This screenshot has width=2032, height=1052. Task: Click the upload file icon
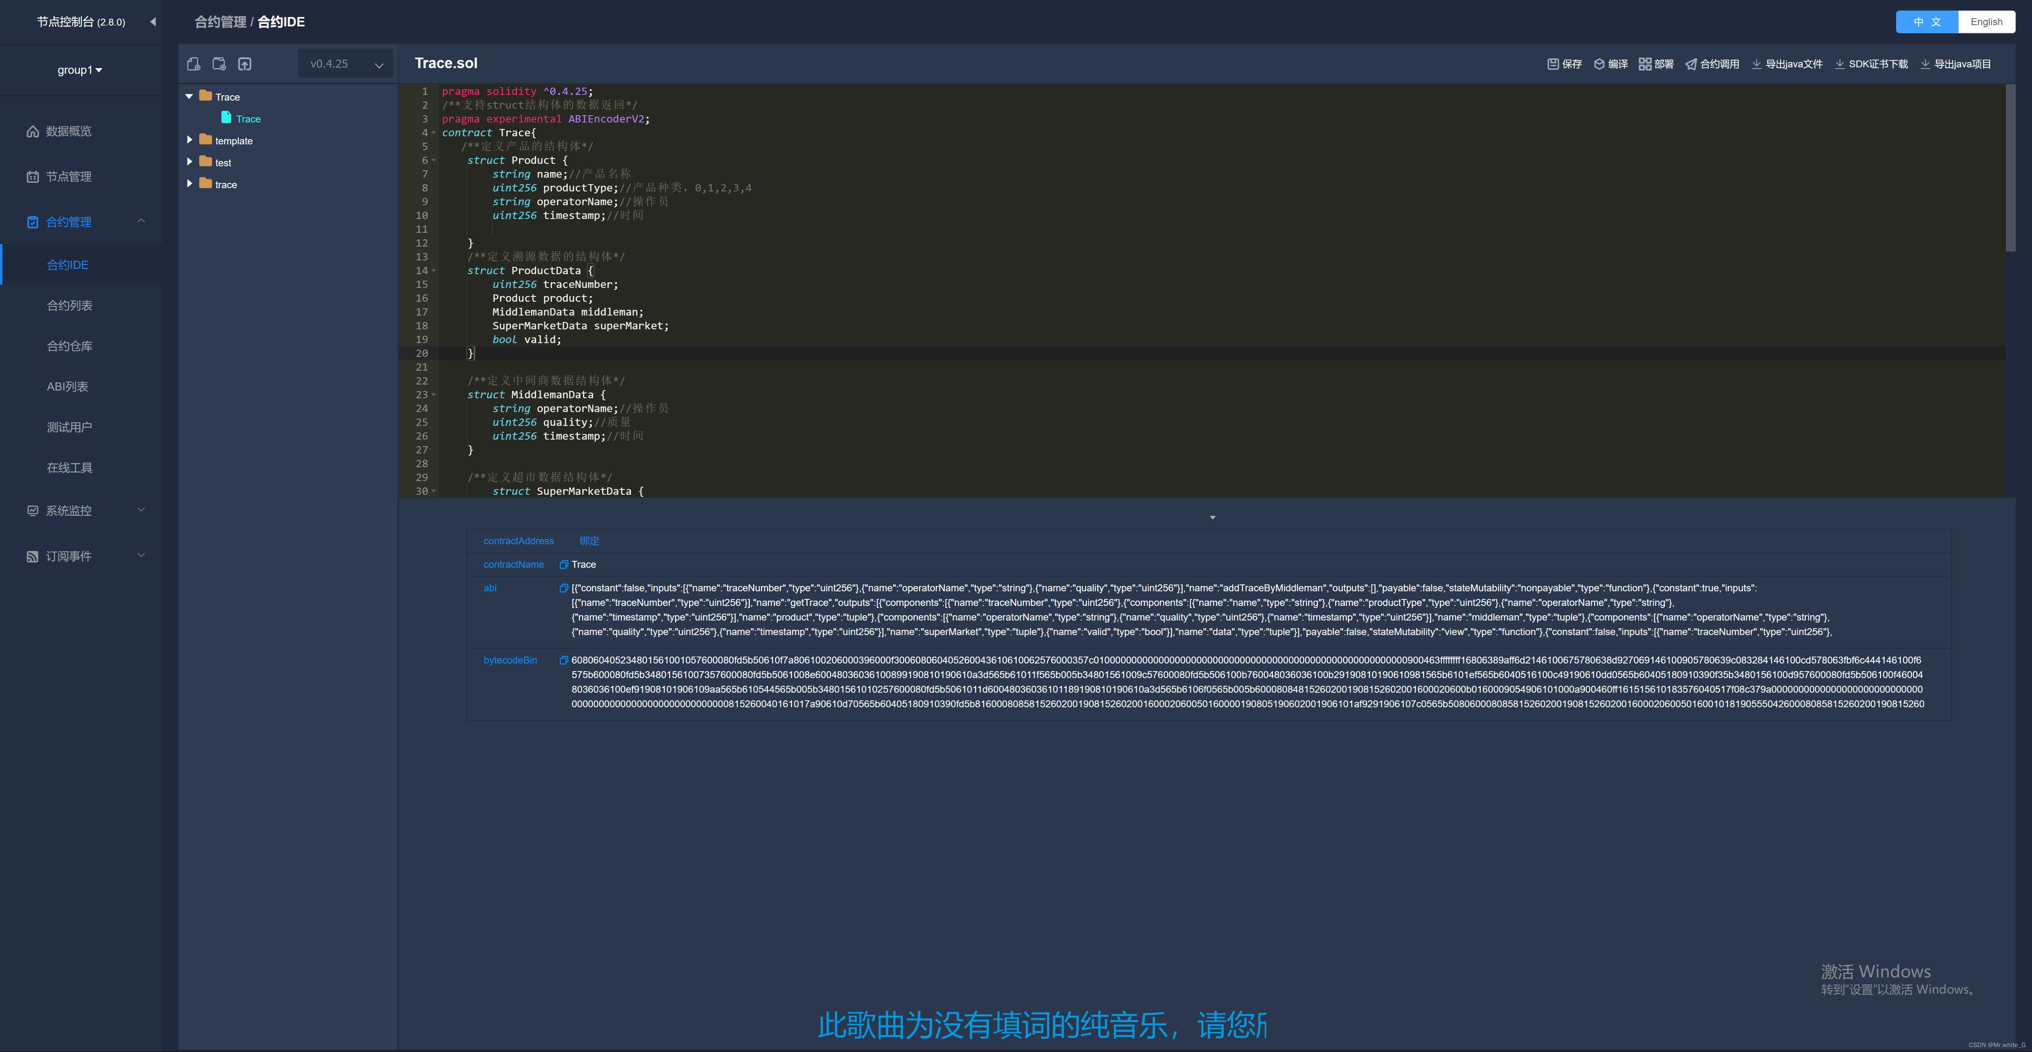pyautogui.click(x=245, y=64)
